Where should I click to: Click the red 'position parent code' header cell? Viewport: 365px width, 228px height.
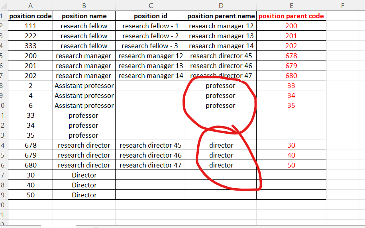point(291,16)
